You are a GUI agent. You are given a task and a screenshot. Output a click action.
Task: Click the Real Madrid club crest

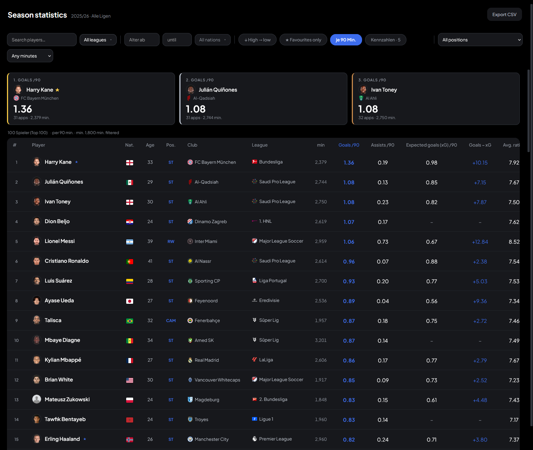(190, 360)
